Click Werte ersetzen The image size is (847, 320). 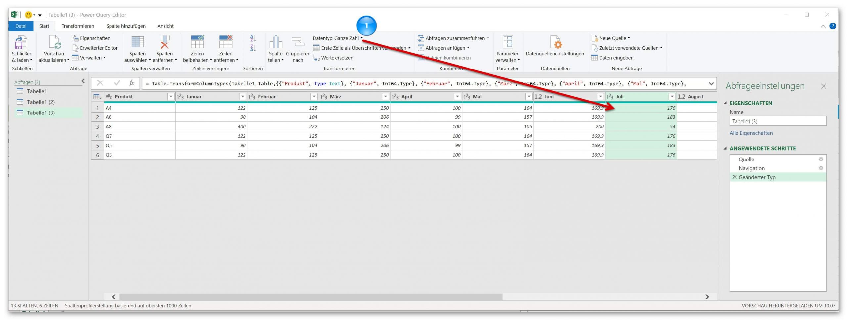tap(333, 58)
